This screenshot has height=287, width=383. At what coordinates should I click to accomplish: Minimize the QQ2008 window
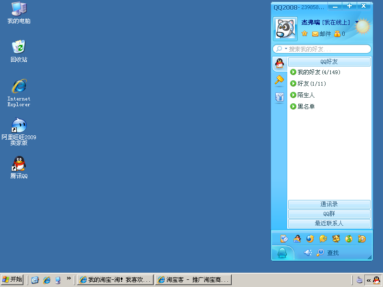[335, 6]
